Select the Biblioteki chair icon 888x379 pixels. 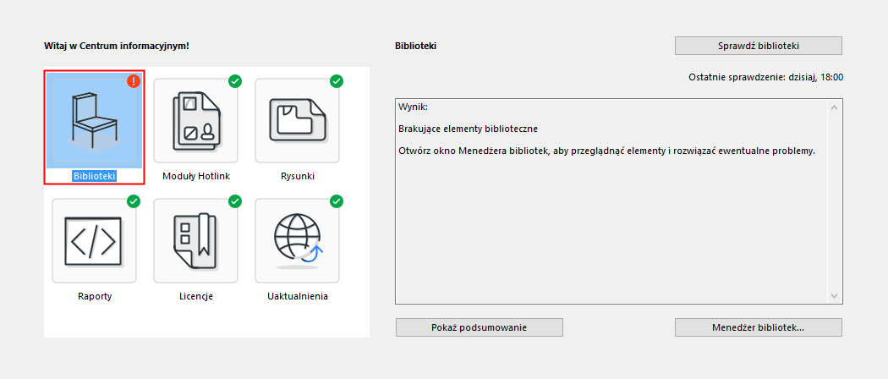tap(94, 120)
